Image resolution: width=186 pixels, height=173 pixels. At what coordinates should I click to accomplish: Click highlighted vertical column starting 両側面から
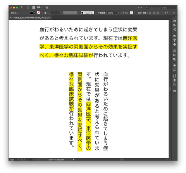(x=80, y=112)
